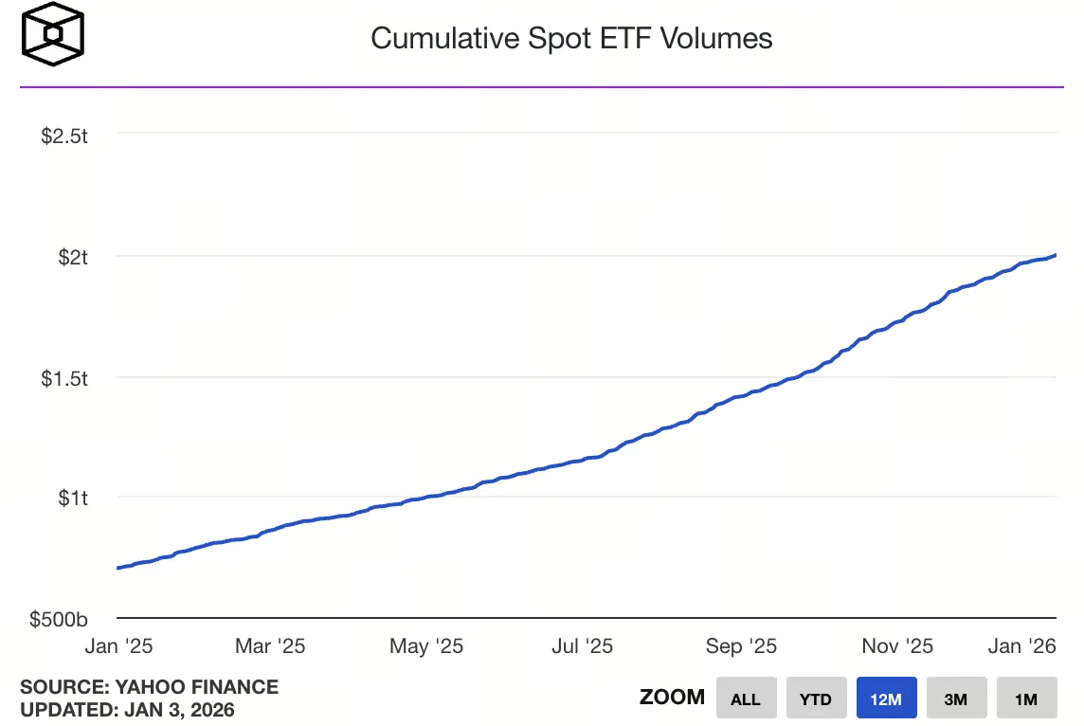
Task: Click the purple divider line under the title
Action: [x=540, y=89]
